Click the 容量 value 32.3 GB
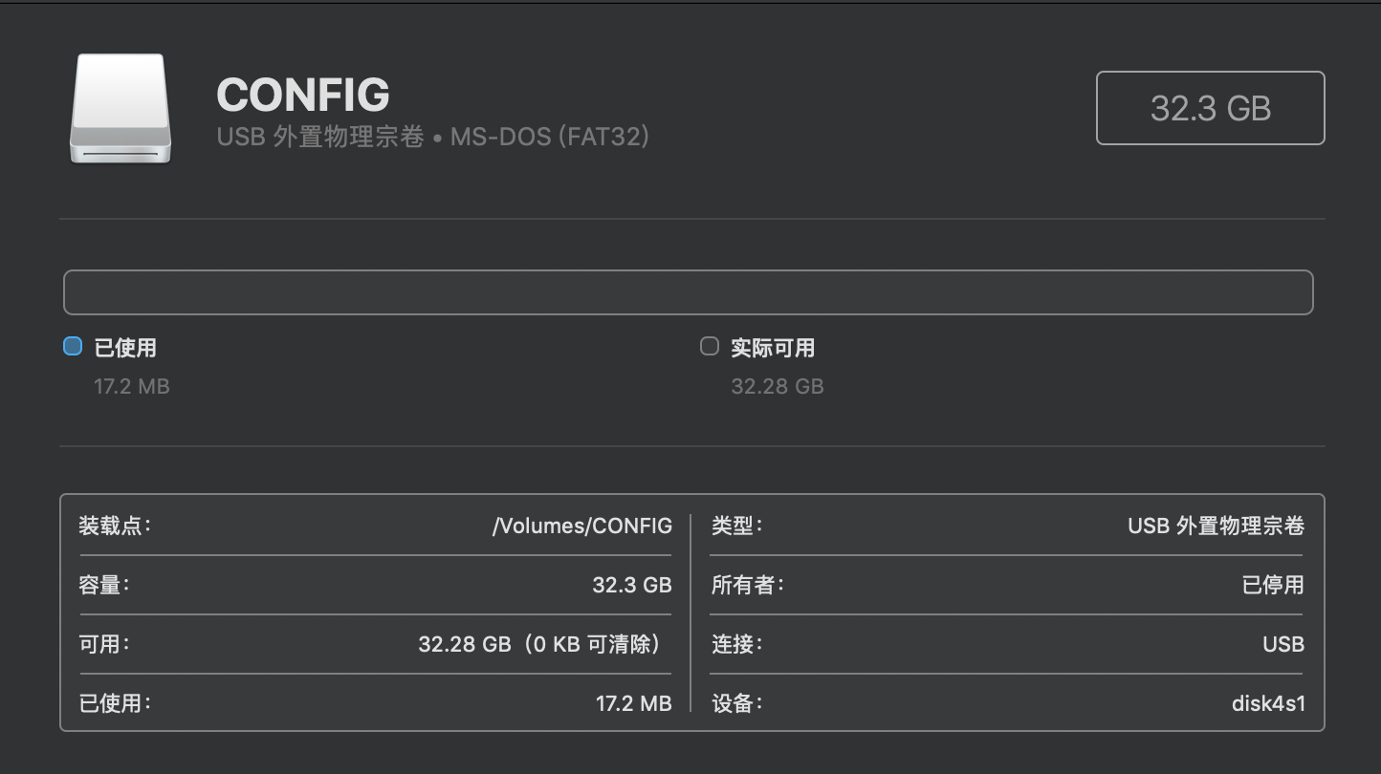This screenshot has height=774, width=1381. click(632, 585)
